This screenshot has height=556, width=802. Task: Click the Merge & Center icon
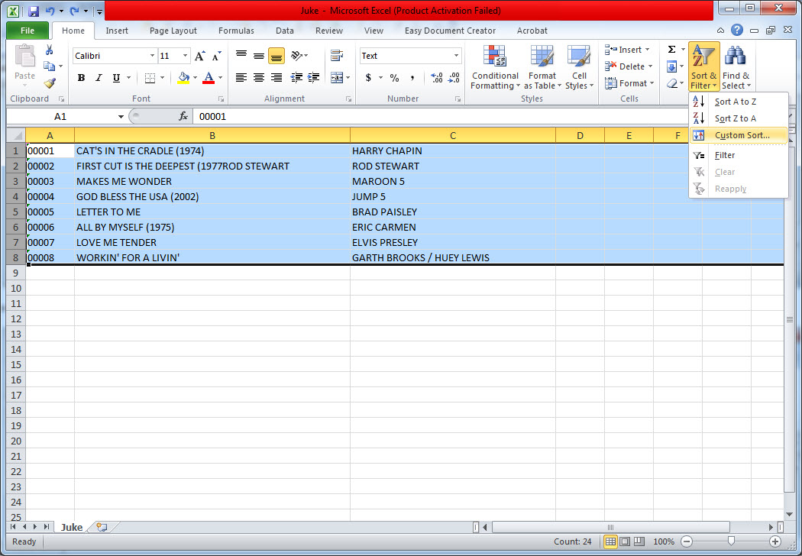point(336,78)
